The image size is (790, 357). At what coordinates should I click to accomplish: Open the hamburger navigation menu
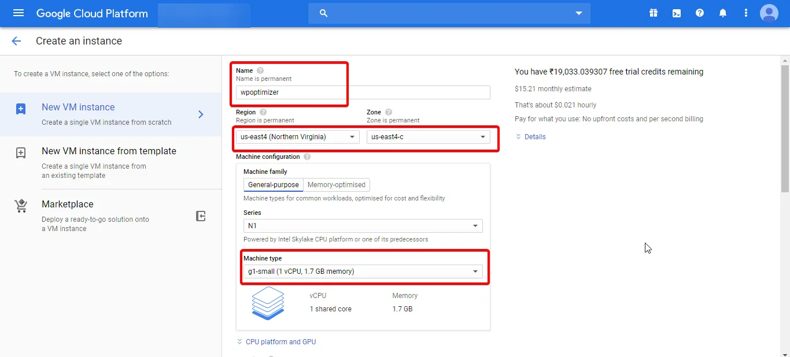click(x=19, y=13)
